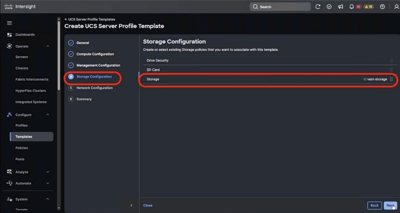This screenshot has height=213, width=400.
Task: Open the announcements megaphone icon
Action: [340, 7]
